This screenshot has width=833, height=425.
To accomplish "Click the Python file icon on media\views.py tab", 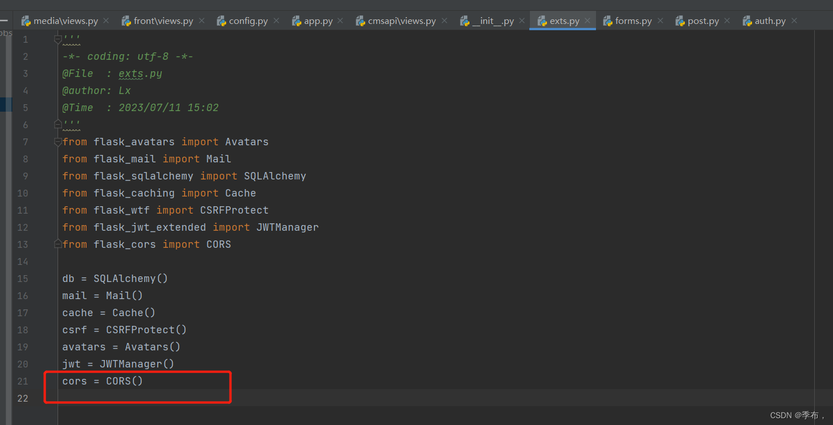I will tap(26, 21).
